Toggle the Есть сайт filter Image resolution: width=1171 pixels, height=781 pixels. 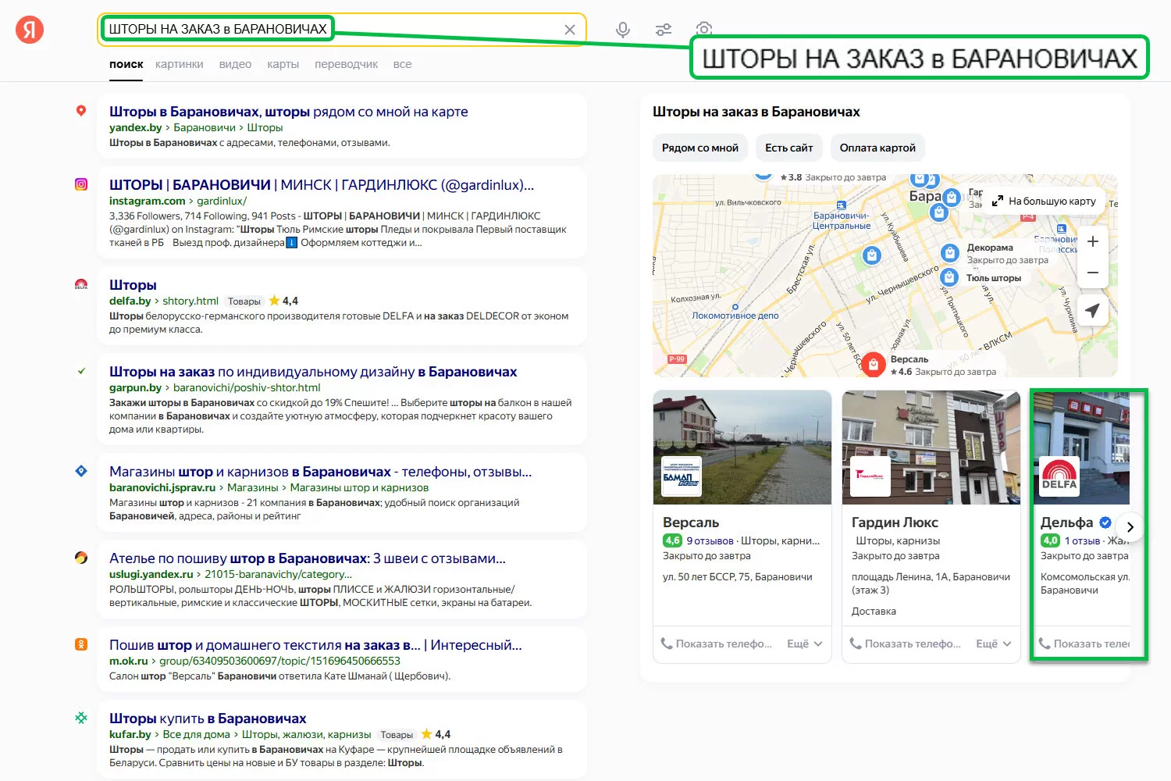788,148
